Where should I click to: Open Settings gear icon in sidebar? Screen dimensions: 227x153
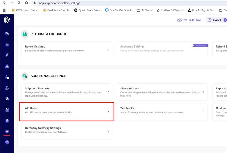tap(7, 132)
